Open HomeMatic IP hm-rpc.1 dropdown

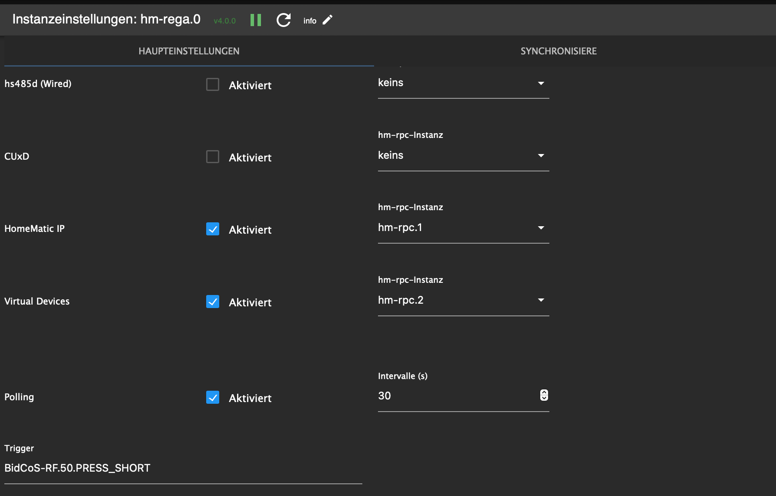pos(463,228)
